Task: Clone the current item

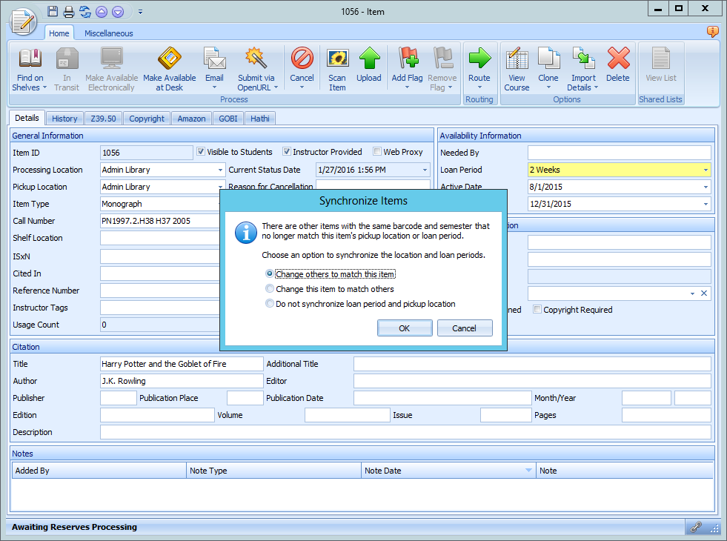Action: tap(548, 67)
